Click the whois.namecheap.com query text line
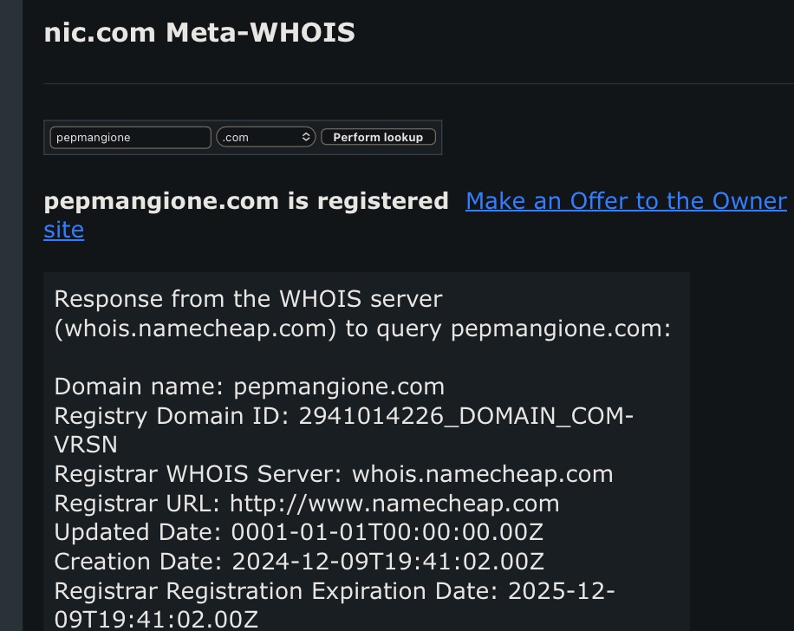This screenshot has width=794, height=631. (362, 329)
